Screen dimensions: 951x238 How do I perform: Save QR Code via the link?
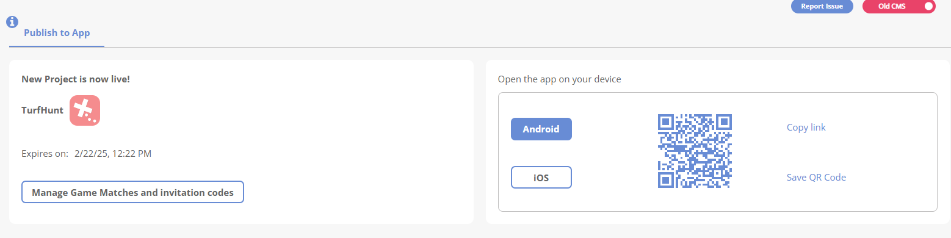816,178
